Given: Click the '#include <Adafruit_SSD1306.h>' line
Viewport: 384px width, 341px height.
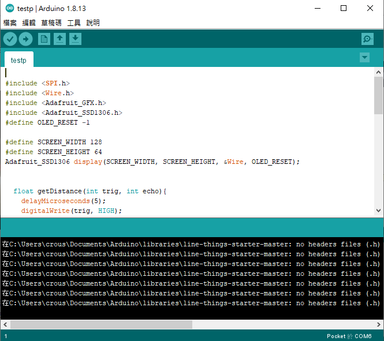Looking at the screenshot, I should [64, 113].
